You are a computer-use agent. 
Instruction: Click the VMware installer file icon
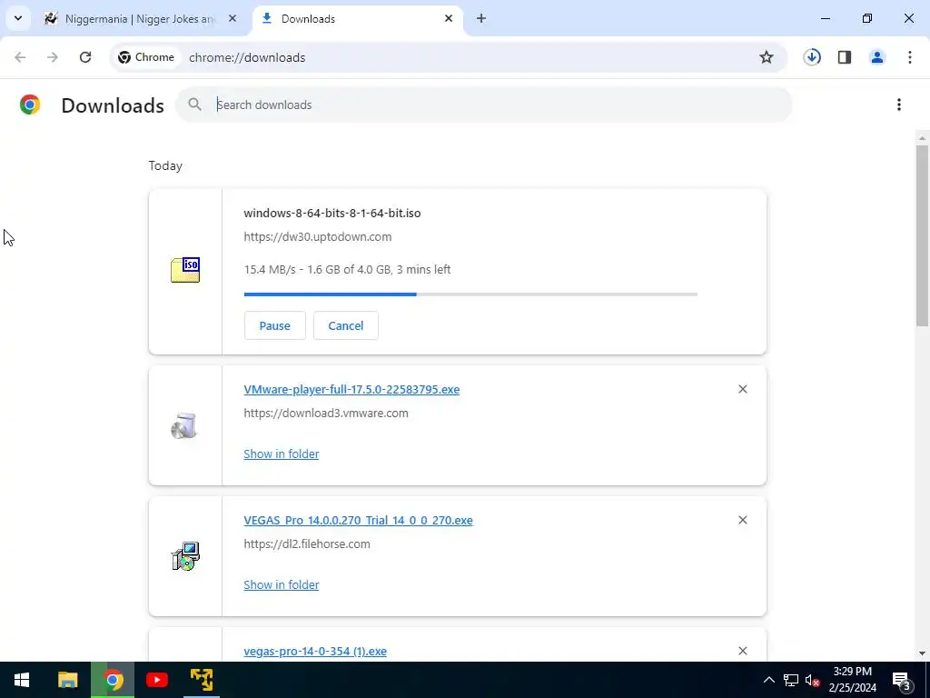184,425
